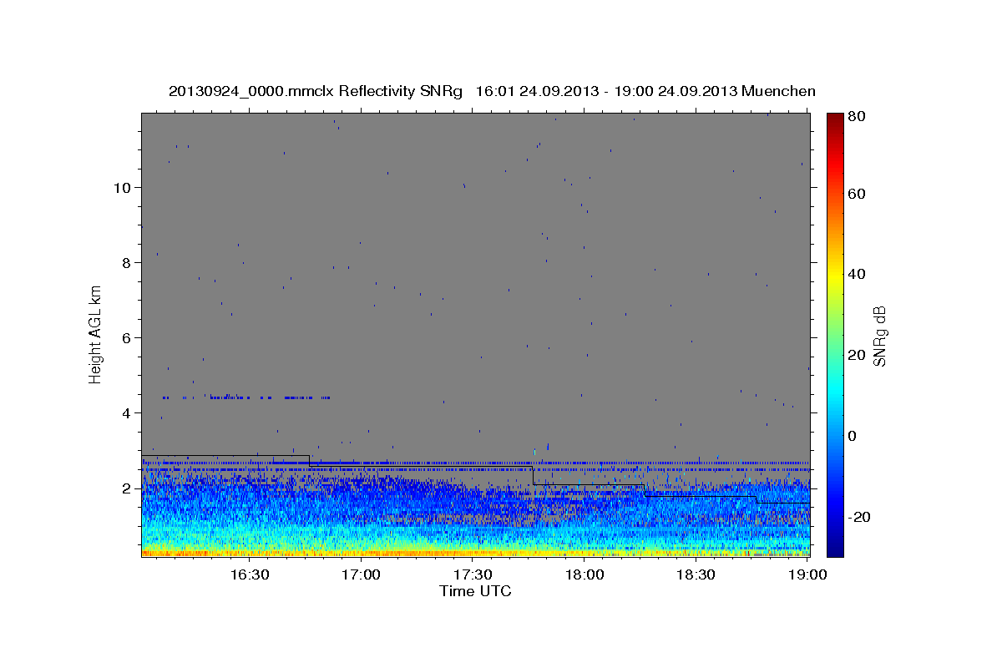Click the horizontal blue echo line near 4.4 km
Viewport: 1002px width, 668px height.
[x=246, y=397]
